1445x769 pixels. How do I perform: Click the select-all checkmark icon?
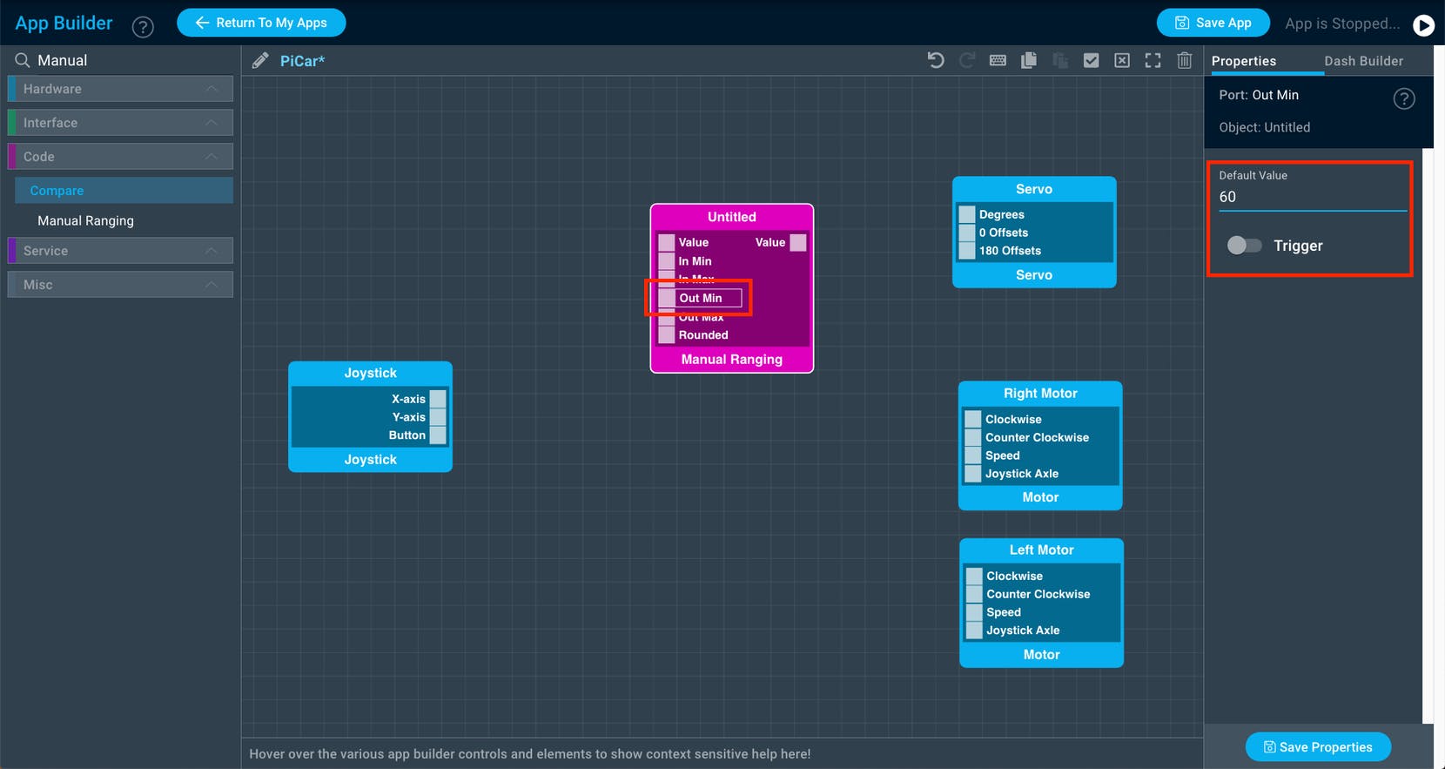[1091, 60]
